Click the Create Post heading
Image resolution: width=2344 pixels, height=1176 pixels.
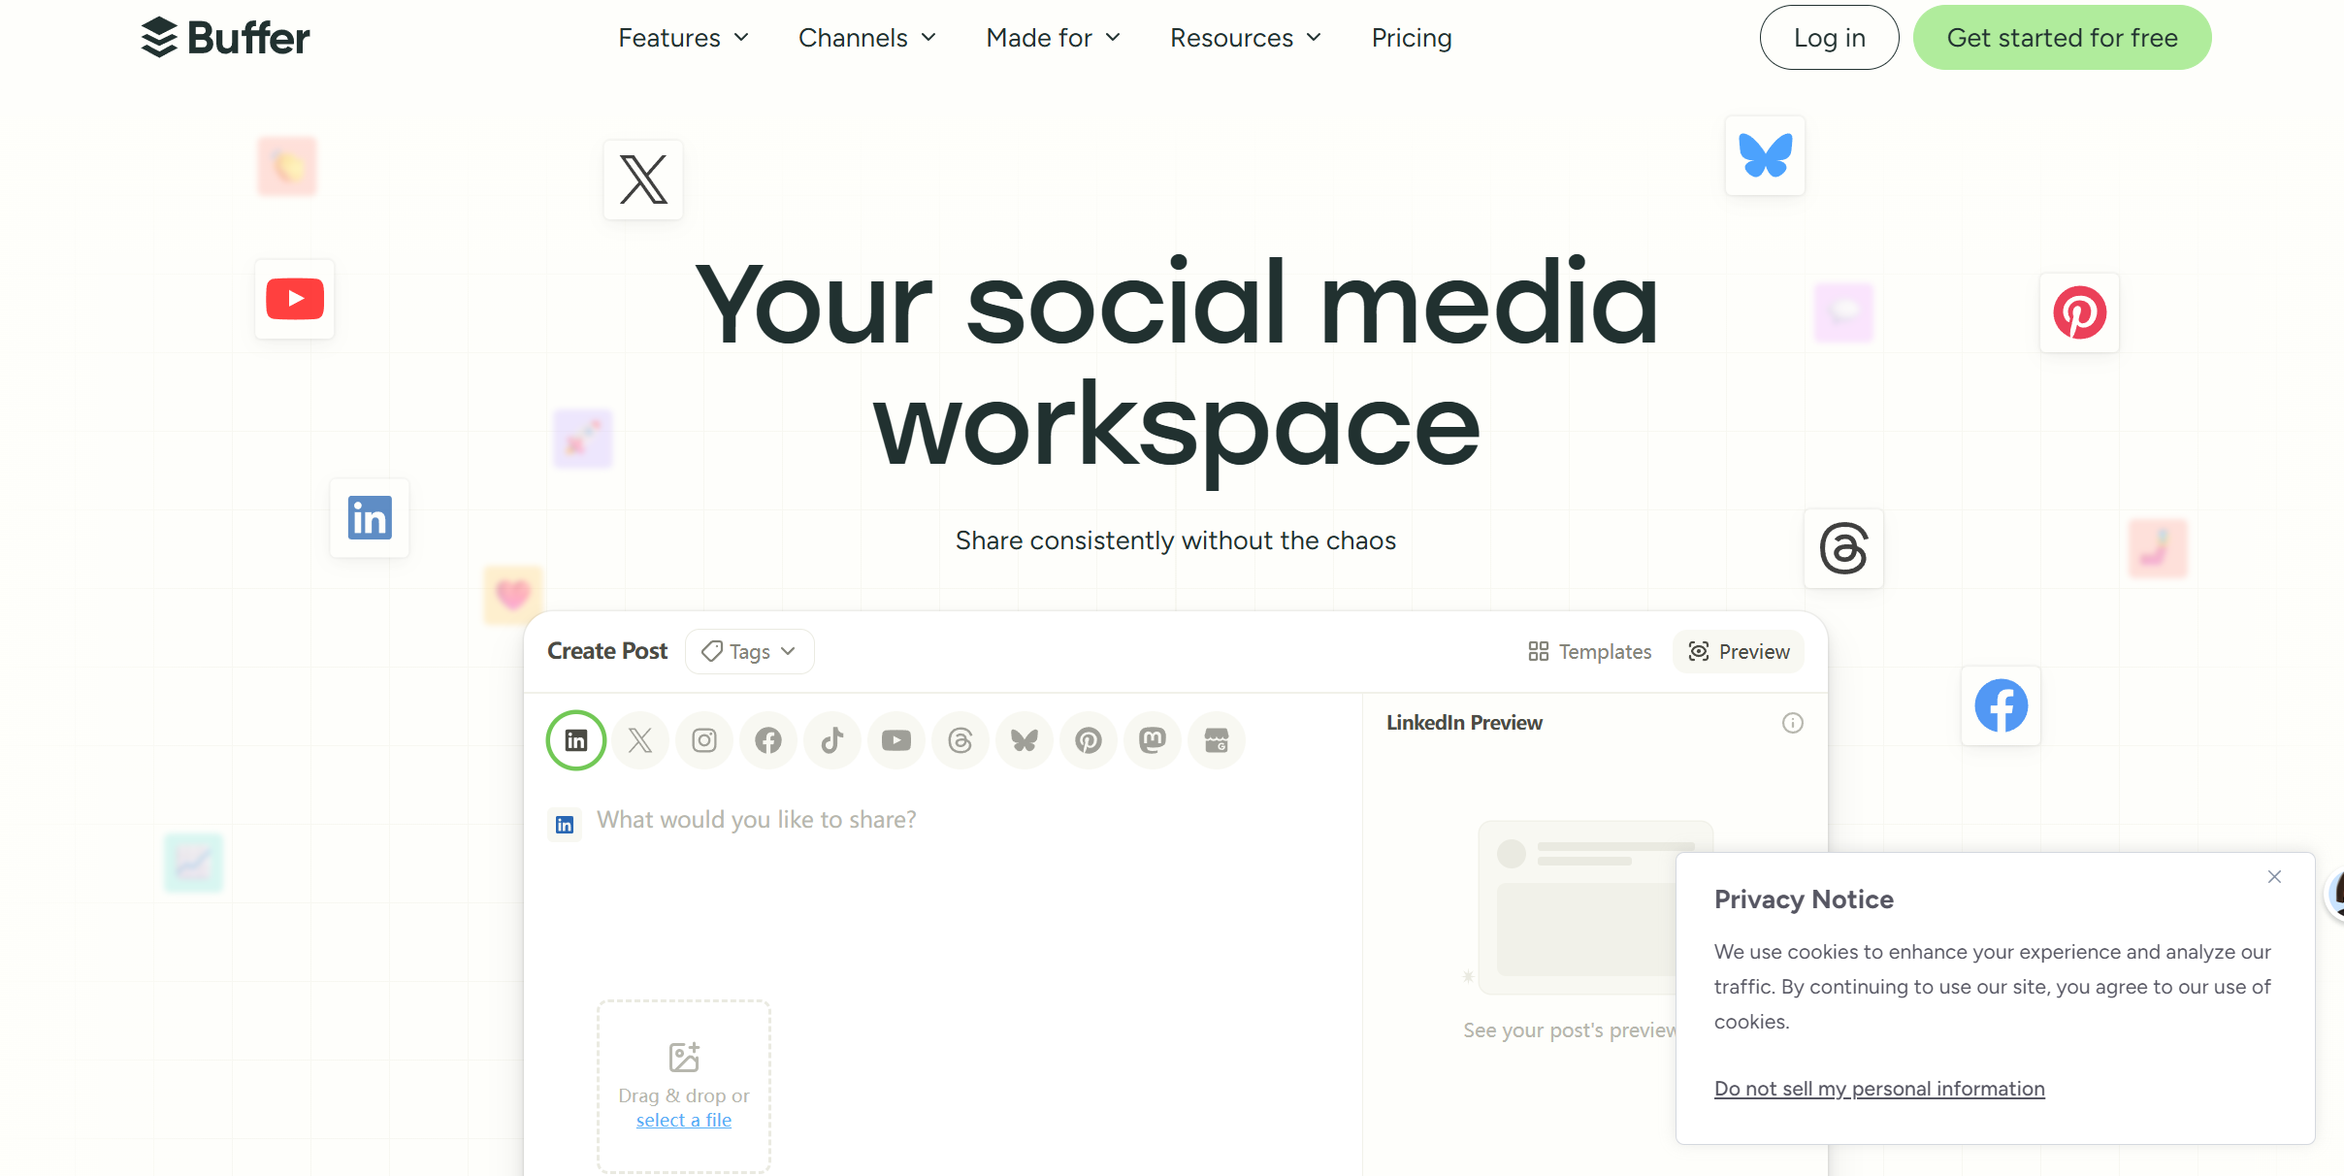(607, 651)
